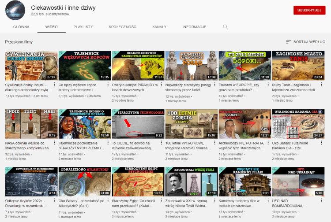331x222 pixels.
Task: Open options menu for Ruiny Tanis video
Action: click(x=322, y=85)
